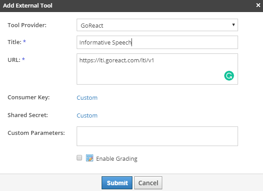Enable the grading checkbox
This screenshot has height=191, width=263.
click(x=79, y=158)
